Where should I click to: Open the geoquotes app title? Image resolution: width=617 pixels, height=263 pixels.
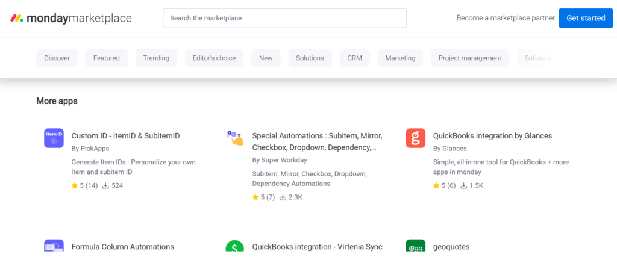tap(451, 247)
